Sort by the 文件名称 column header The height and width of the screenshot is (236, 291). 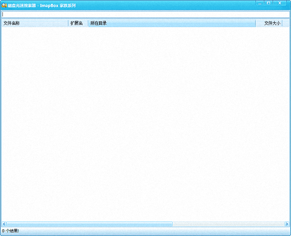coord(34,23)
